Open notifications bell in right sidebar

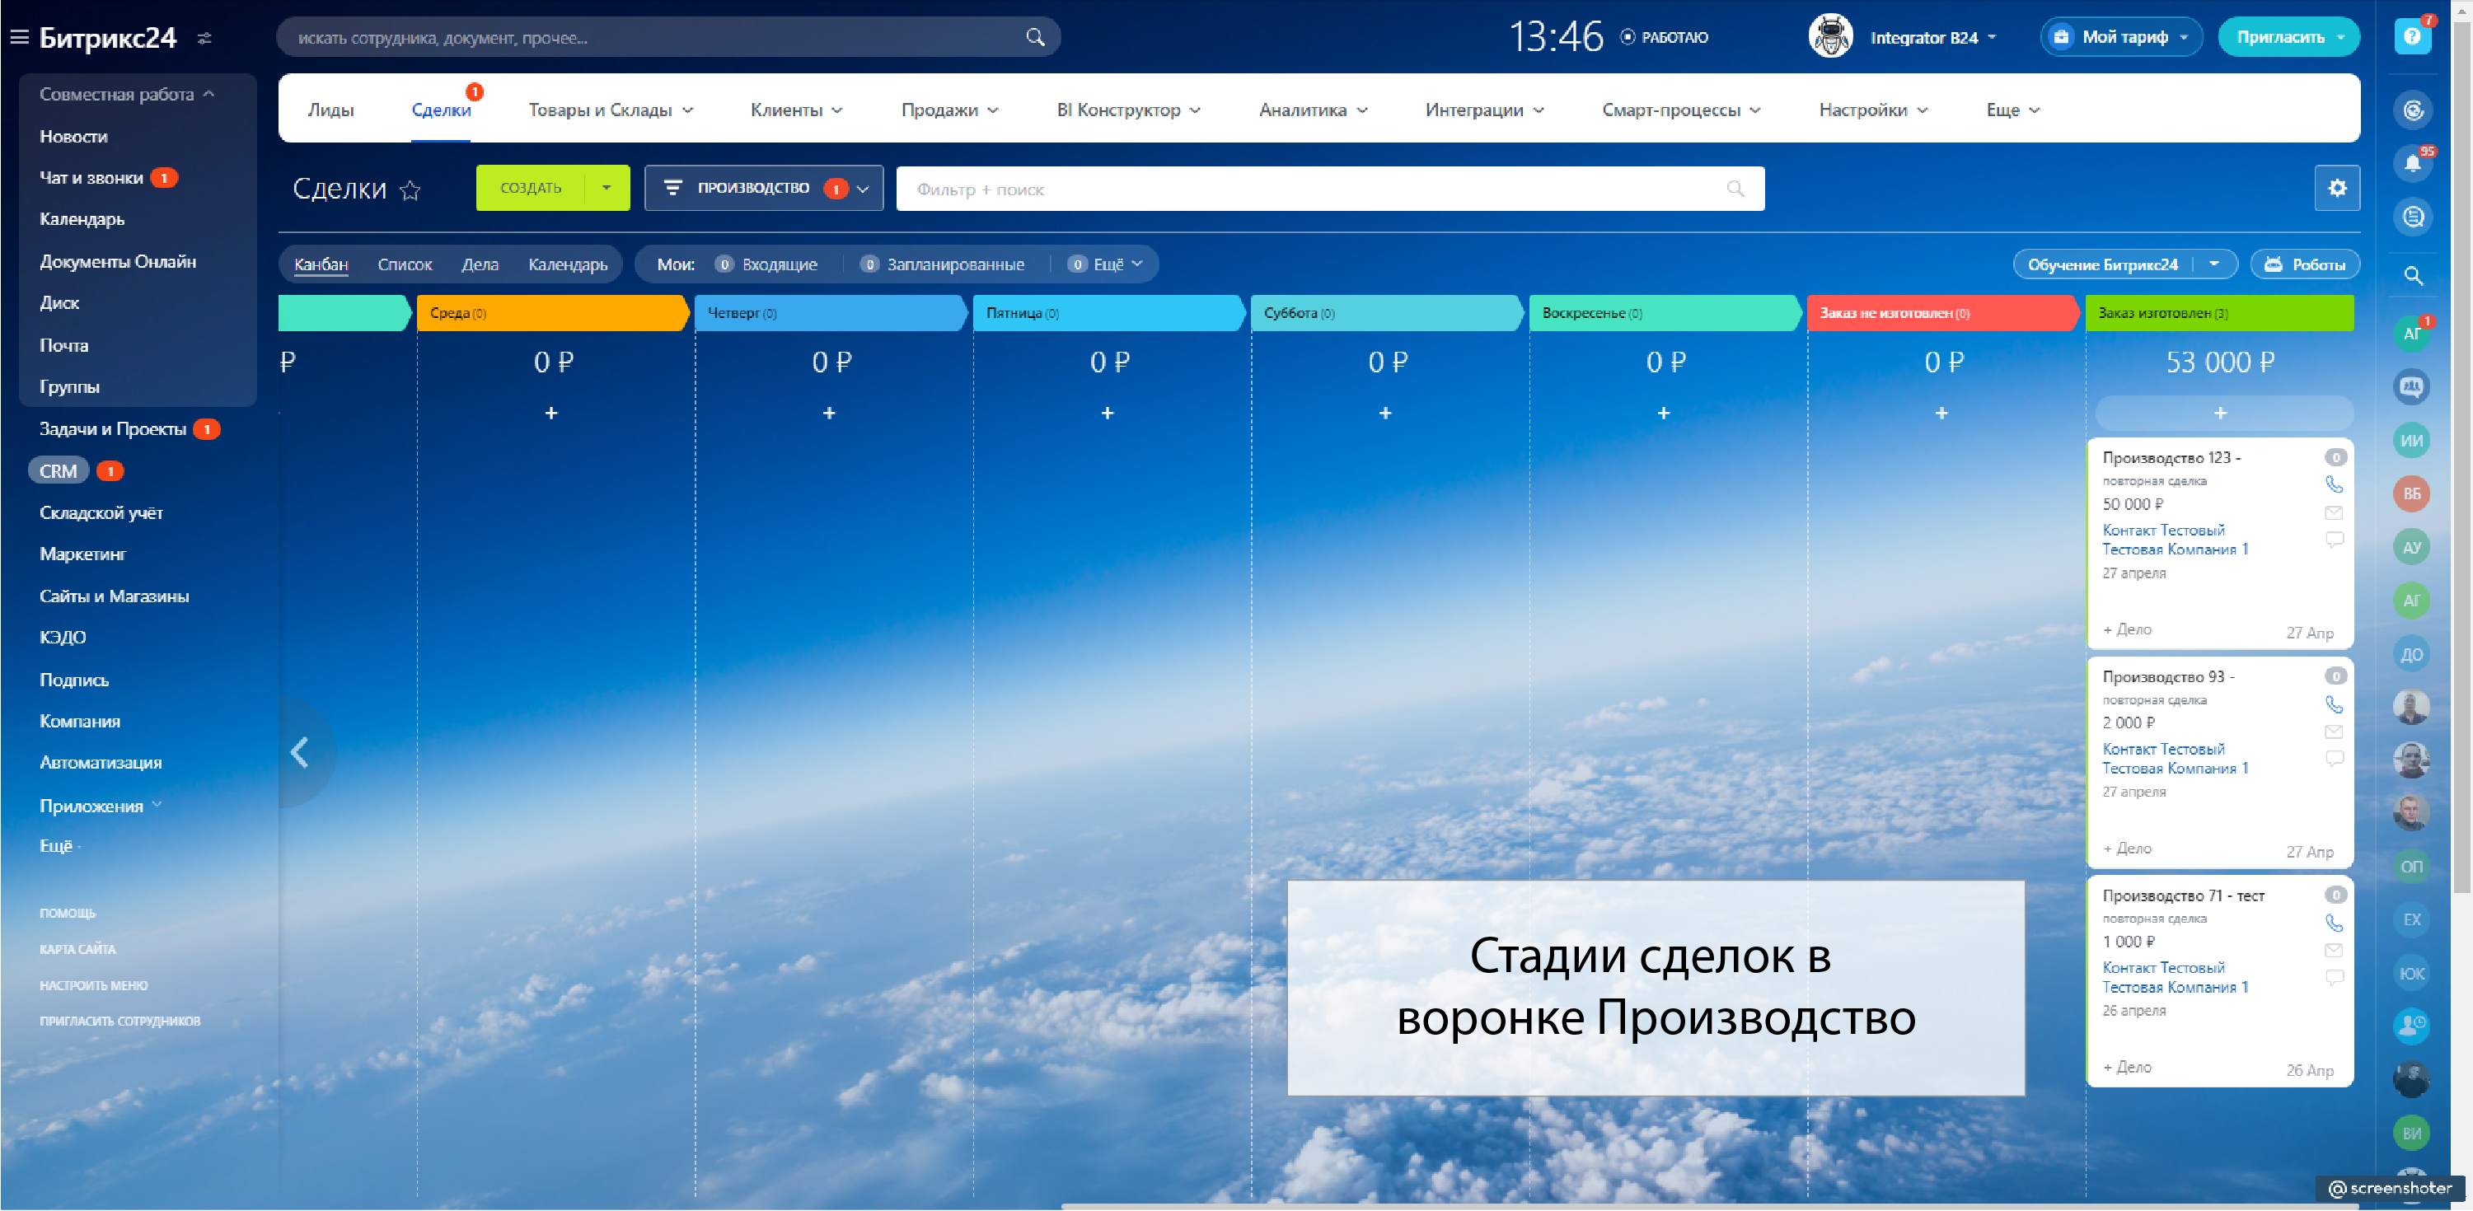coord(2411,163)
